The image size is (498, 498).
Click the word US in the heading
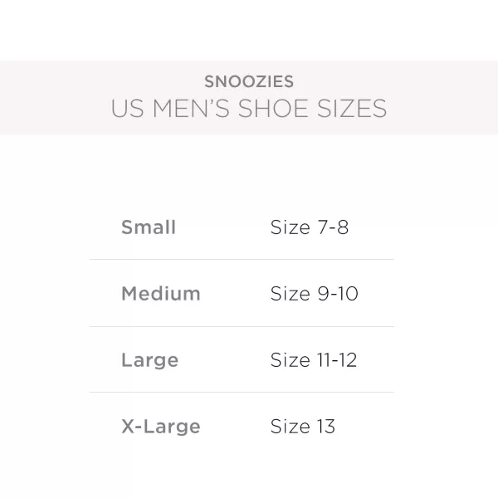126,109
